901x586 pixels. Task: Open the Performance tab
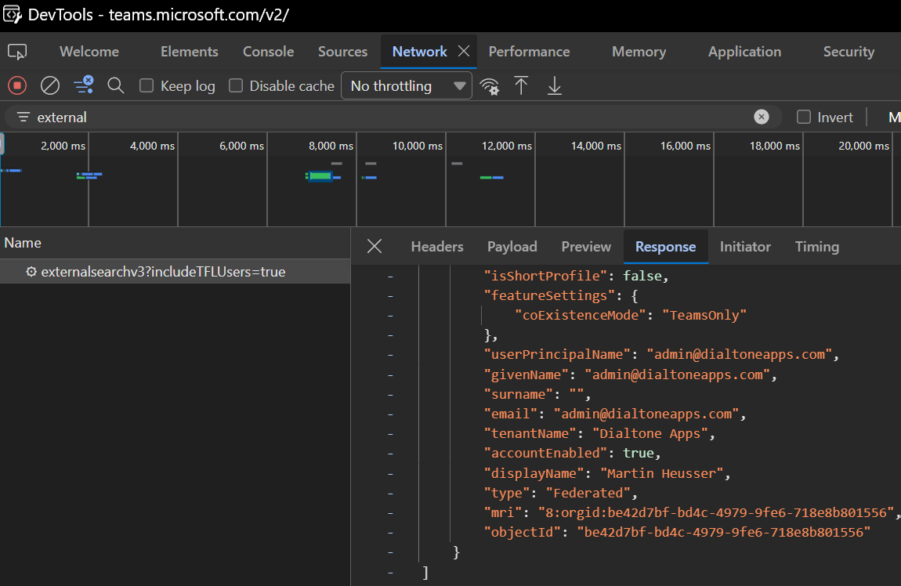[529, 52]
